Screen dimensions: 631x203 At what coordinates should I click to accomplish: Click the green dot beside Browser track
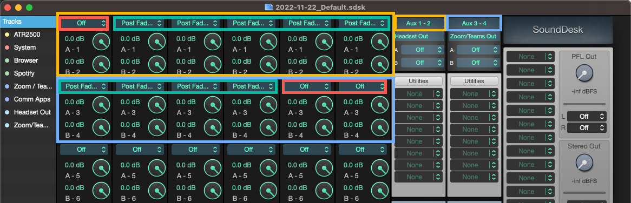pos(6,60)
